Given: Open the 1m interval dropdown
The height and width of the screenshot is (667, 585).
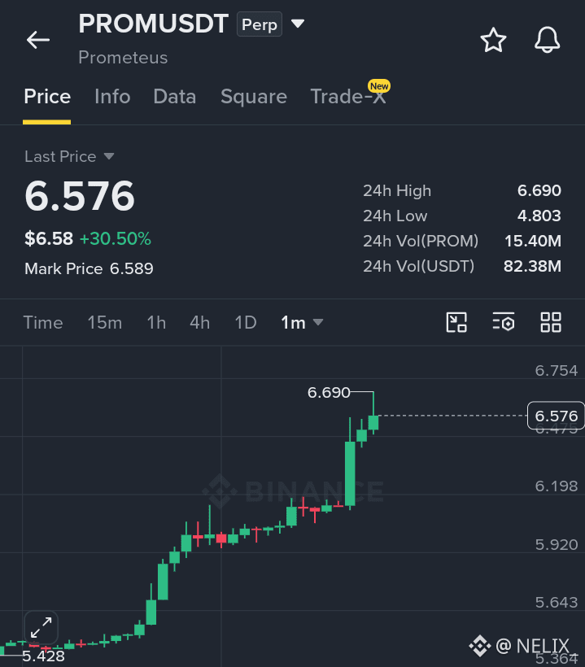Looking at the screenshot, I should (x=302, y=322).
